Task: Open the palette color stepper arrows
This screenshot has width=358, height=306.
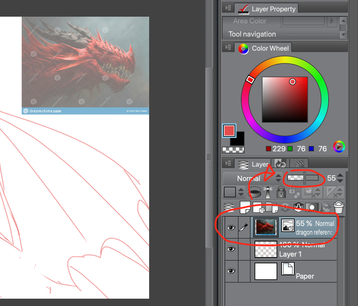Action: pos(241,192)
